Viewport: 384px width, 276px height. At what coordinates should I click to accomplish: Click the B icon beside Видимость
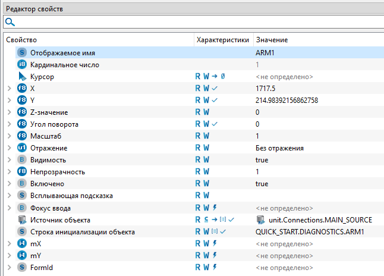(22, 160)
